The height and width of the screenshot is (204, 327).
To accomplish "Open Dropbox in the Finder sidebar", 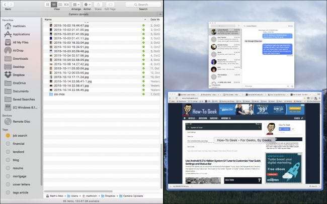I will tap(19, 75).
